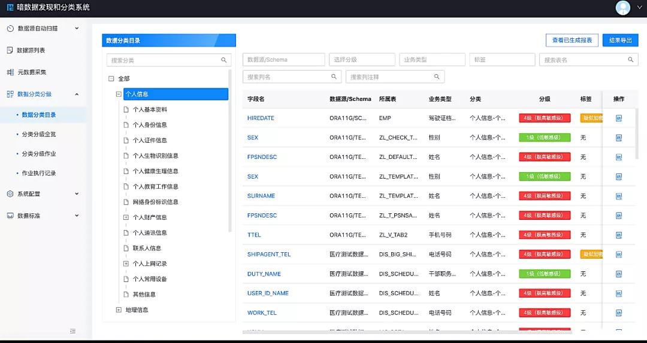647x343 pixels.
Task: Click the user avatar icon at top right
Action: [x=623, y=8]
